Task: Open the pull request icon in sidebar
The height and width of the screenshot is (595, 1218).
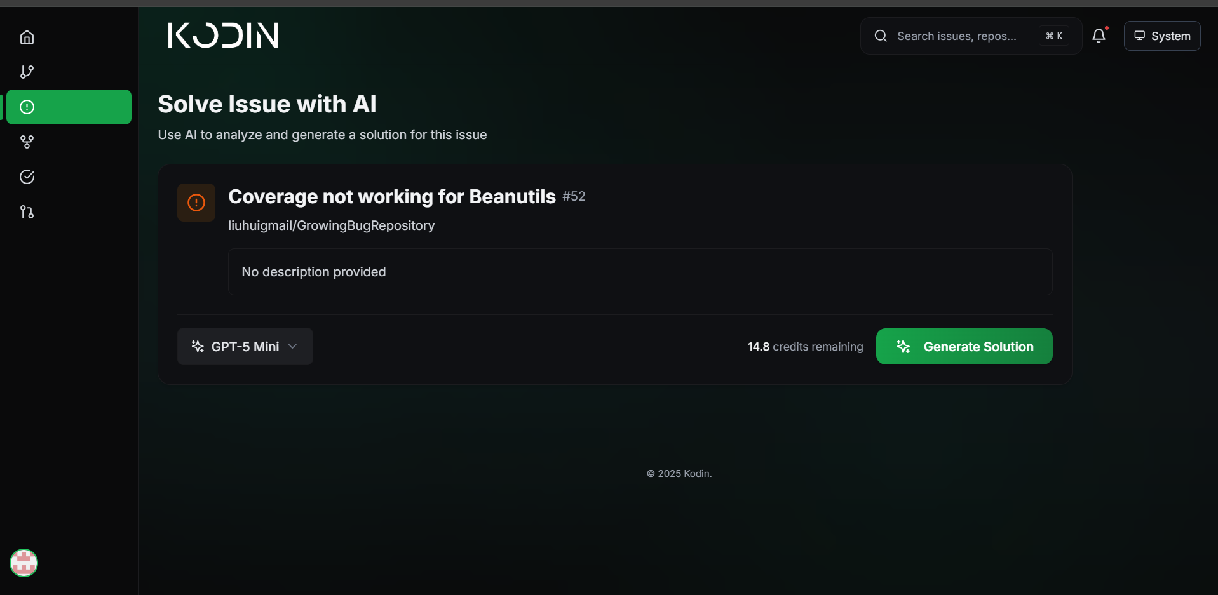Action: tap(27, 212)
